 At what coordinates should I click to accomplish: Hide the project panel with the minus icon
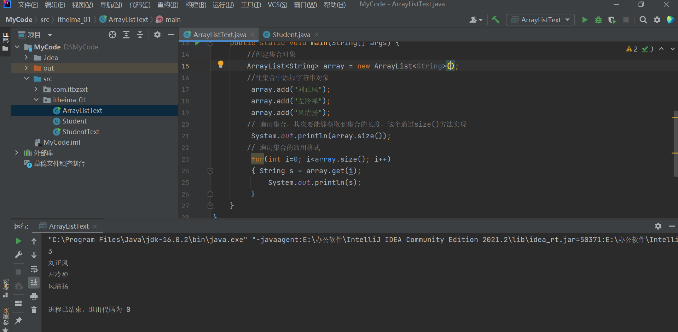171,35
